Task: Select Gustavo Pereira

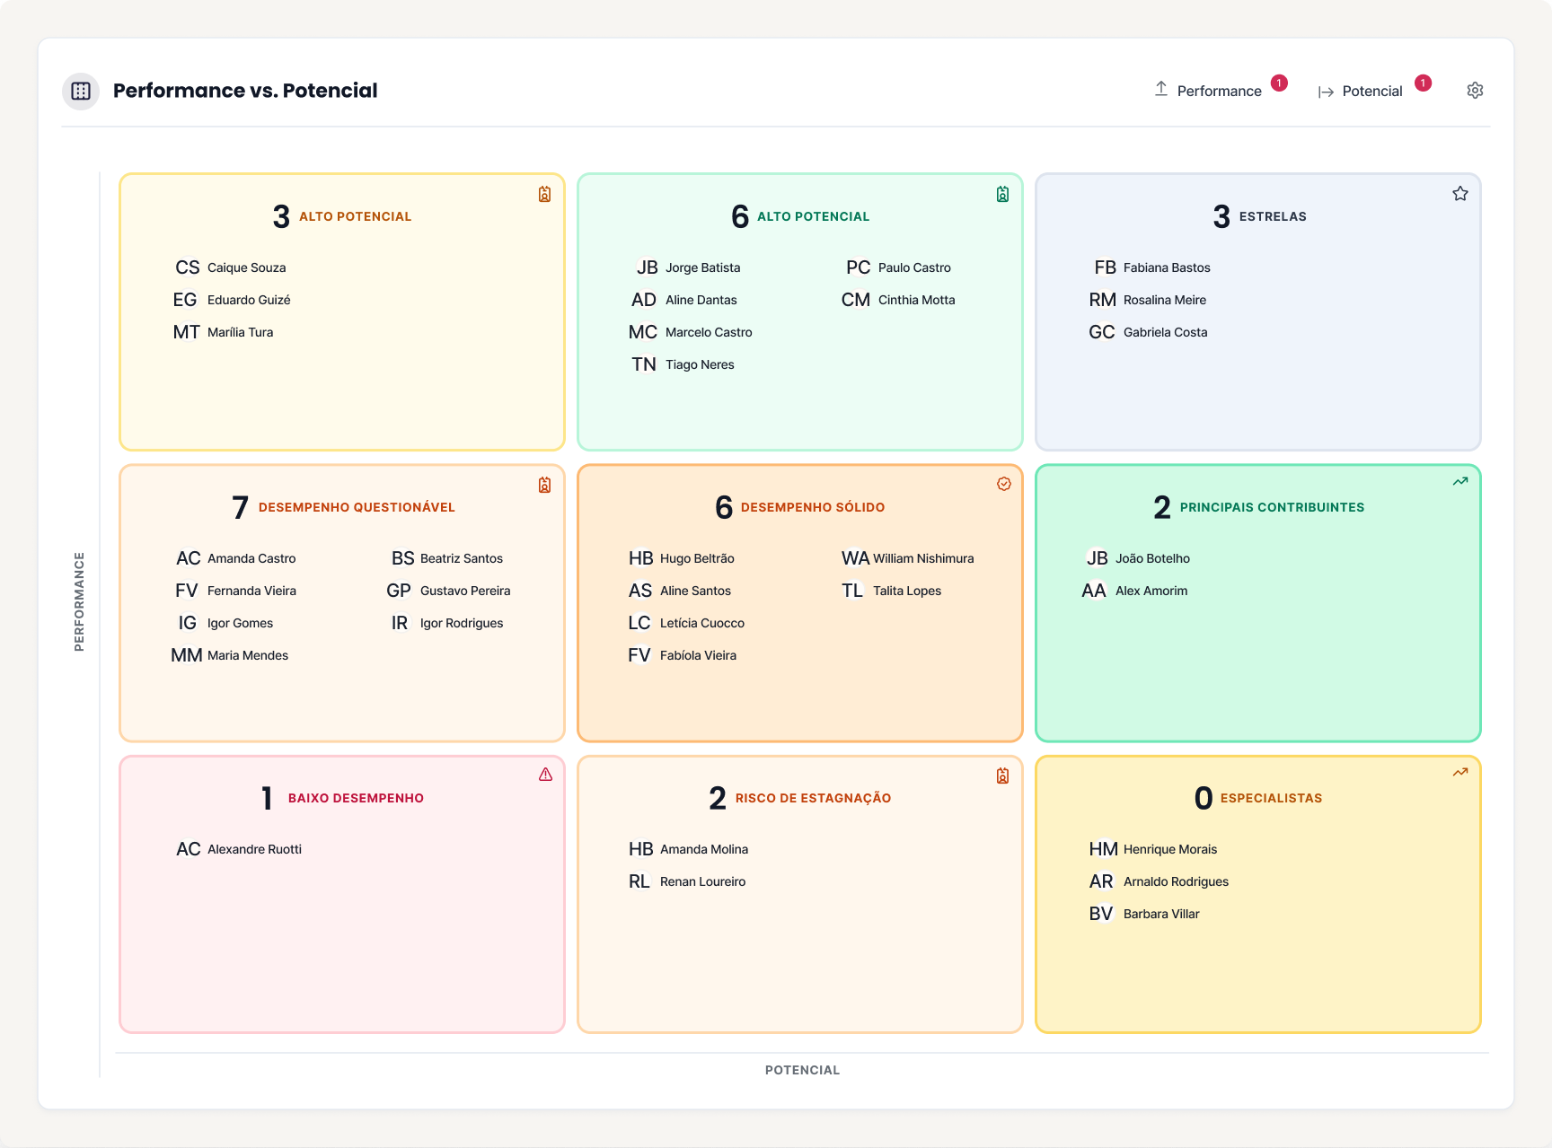Action: (448, 591)
